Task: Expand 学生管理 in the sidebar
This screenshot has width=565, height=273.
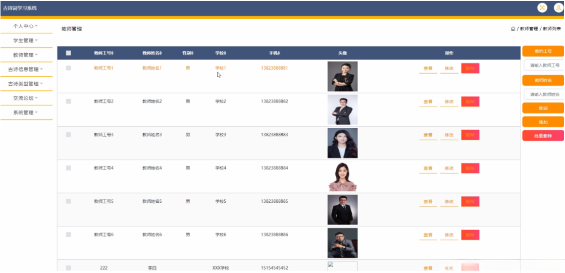Action: tap(26, 40)
